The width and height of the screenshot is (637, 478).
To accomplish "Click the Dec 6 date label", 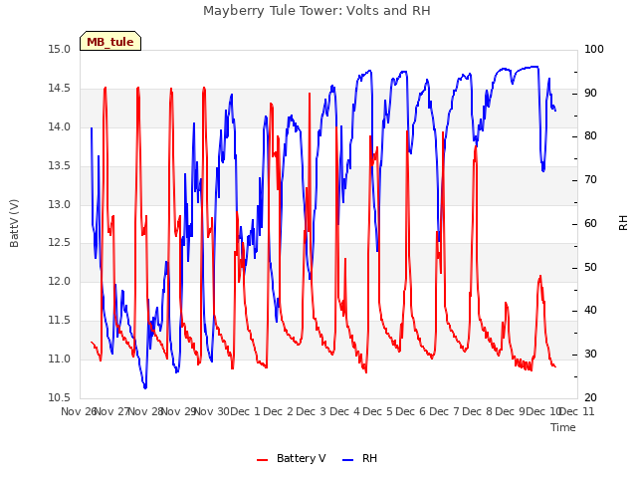I will tap(411, 411).
